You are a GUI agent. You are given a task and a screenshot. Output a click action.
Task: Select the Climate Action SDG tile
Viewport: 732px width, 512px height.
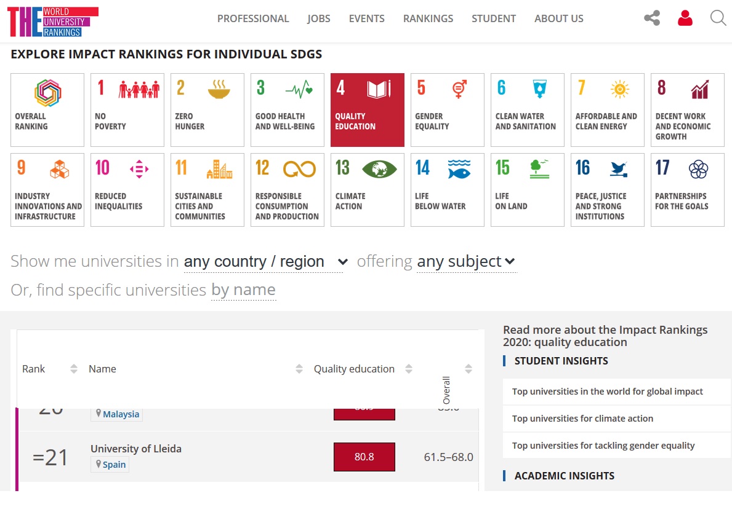368,189
